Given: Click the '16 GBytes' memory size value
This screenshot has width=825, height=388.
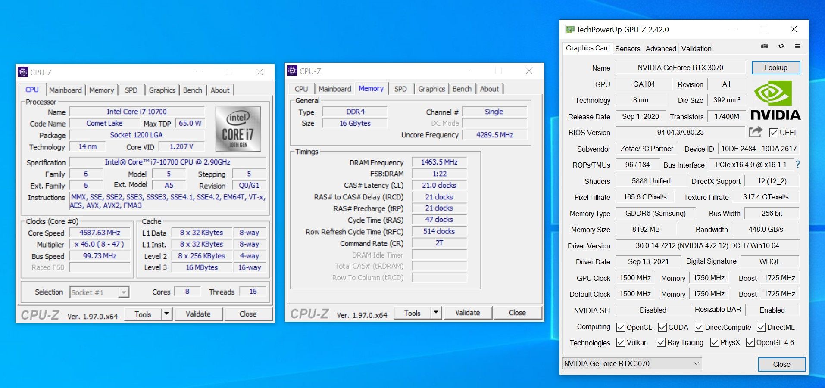Looking at the screenshot, I should 355,123.
